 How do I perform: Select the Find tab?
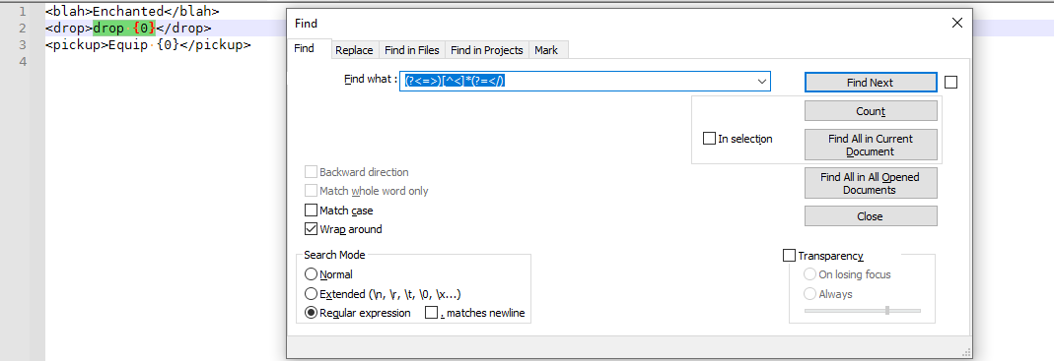pos(304,48)
